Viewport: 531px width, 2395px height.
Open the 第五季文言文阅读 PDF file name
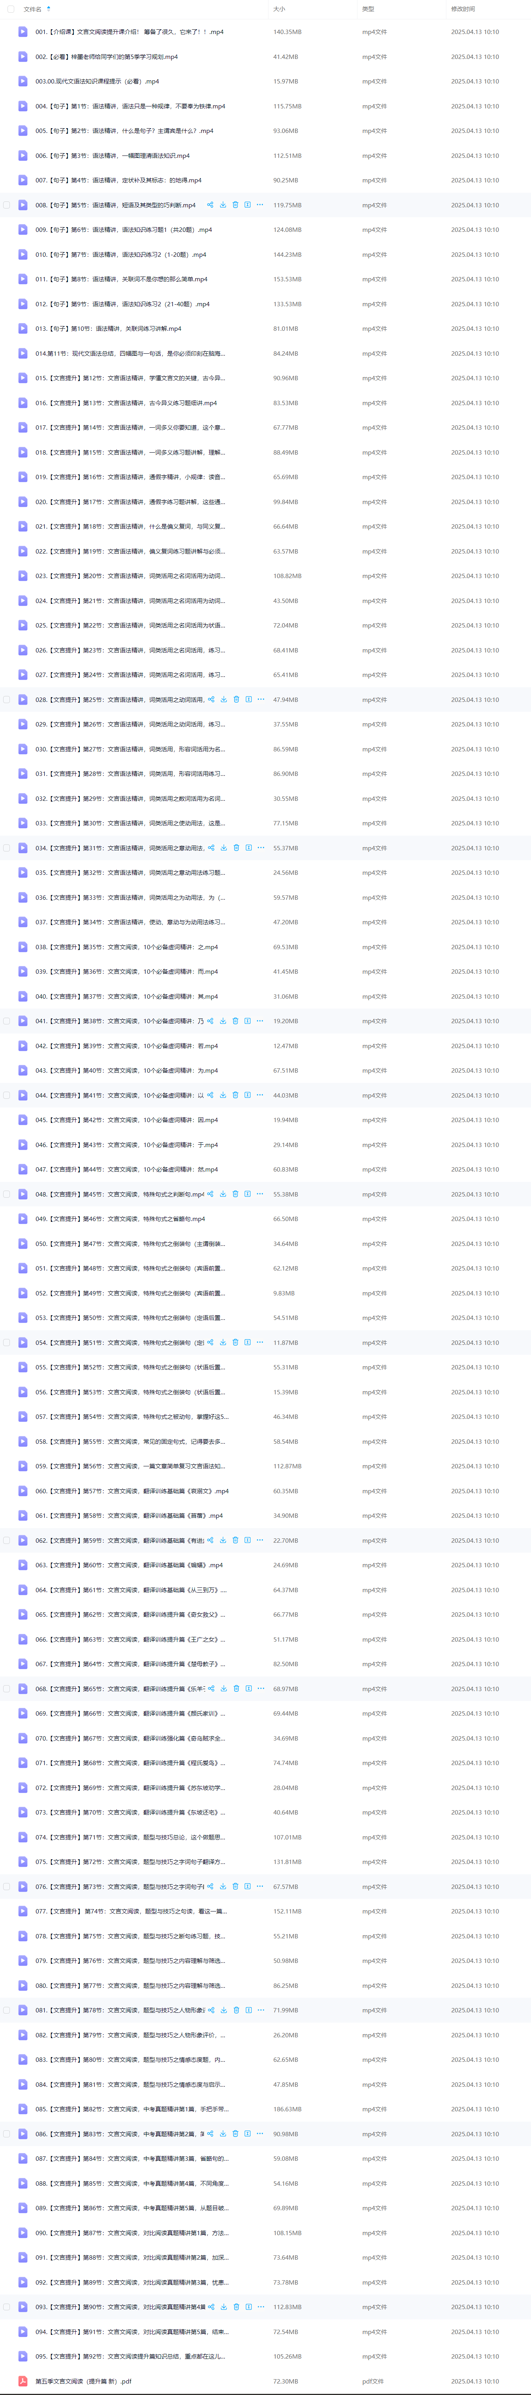pos(83,2381)
